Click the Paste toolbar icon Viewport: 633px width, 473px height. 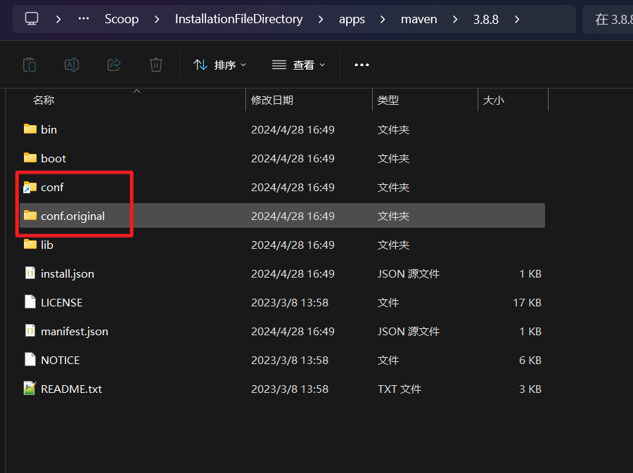[30, 65]
